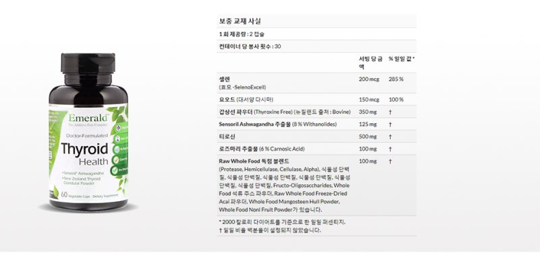Screen dimensions: 540x253
Task: Click the tyrosine "500 mg" amount
Action: 367,137
